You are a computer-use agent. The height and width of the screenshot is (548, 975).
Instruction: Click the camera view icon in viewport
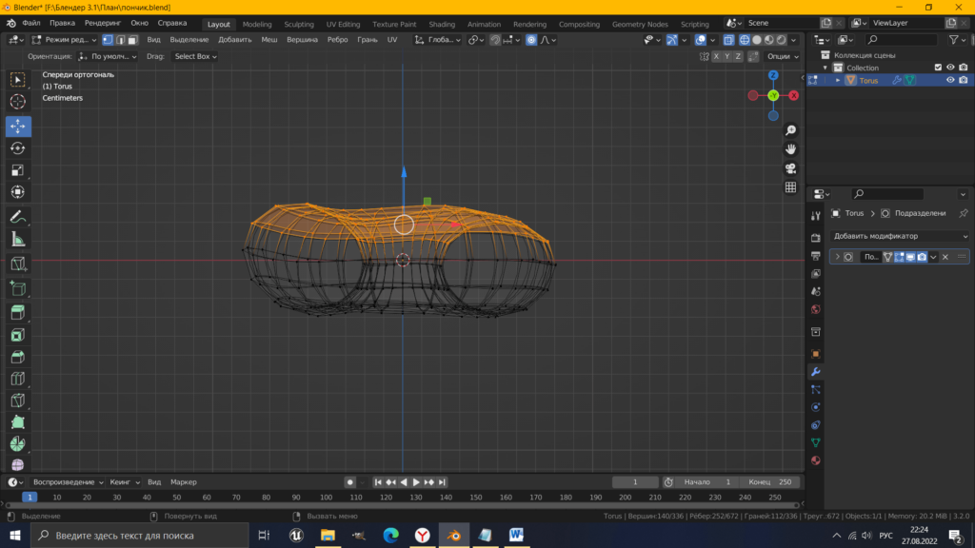pos(790,168)
